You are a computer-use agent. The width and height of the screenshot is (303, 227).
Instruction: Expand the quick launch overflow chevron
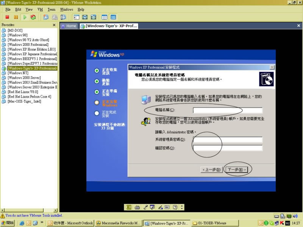coord(42,222)
